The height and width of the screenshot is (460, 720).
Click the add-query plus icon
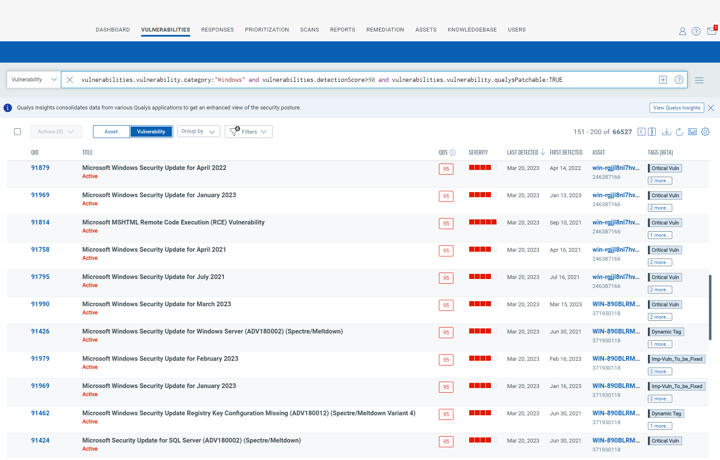(x=663, y=80)
